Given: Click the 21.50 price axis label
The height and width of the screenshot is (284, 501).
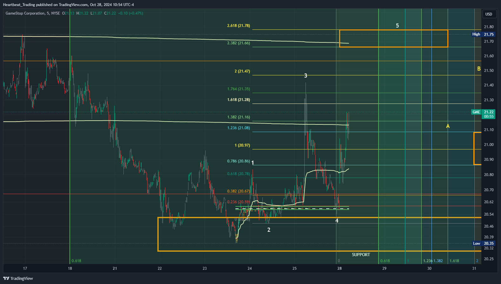Looking at the screenshot, I should (489, 71).
